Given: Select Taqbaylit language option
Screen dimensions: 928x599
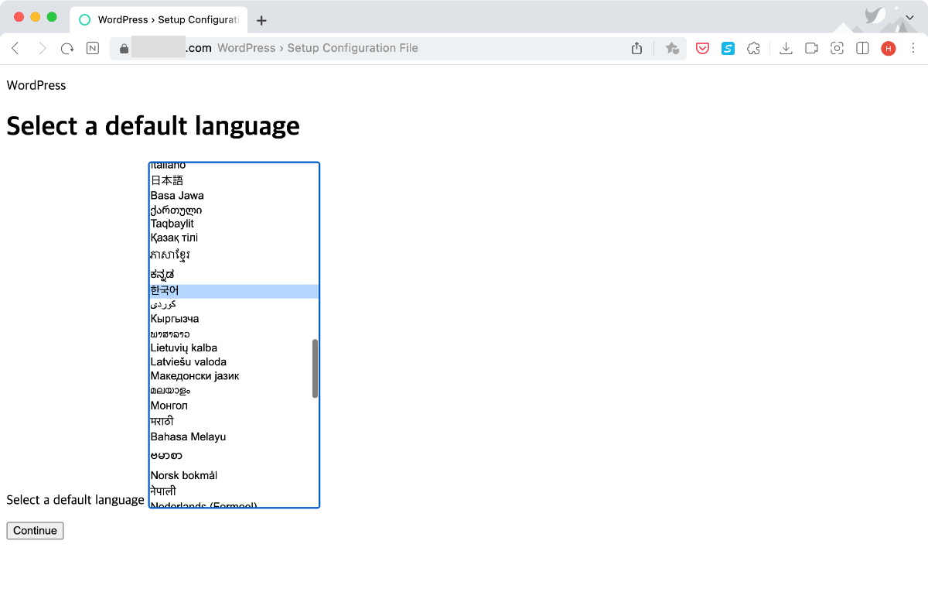Looking at the screenshot, I should (234, 224).
